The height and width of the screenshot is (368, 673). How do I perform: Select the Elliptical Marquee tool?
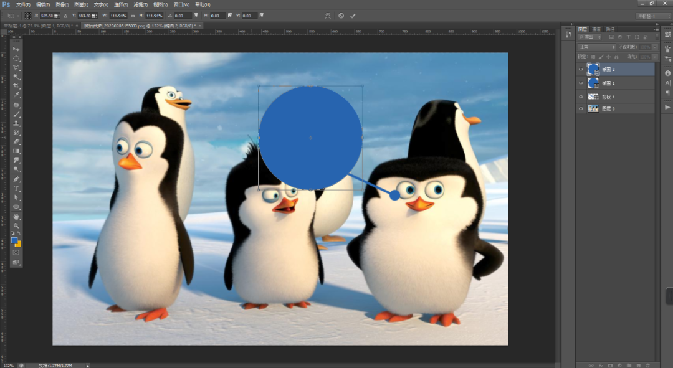16,59
